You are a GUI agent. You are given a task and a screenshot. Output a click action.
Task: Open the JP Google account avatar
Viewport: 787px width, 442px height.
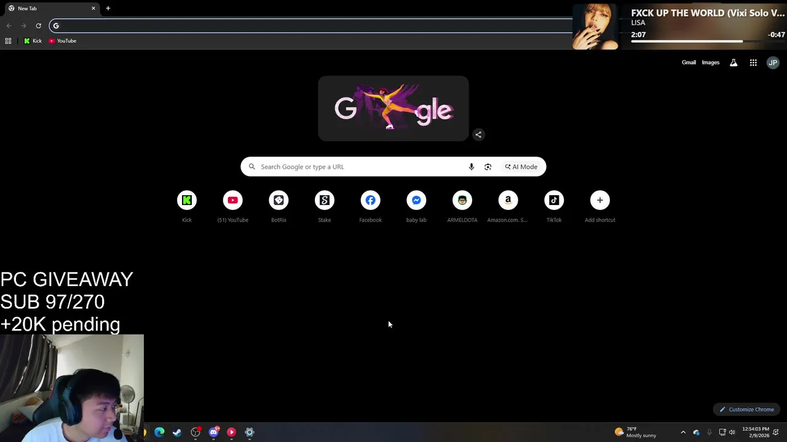[x=773, y=63]
